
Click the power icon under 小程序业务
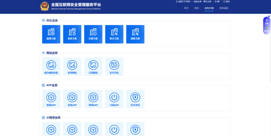114,130
